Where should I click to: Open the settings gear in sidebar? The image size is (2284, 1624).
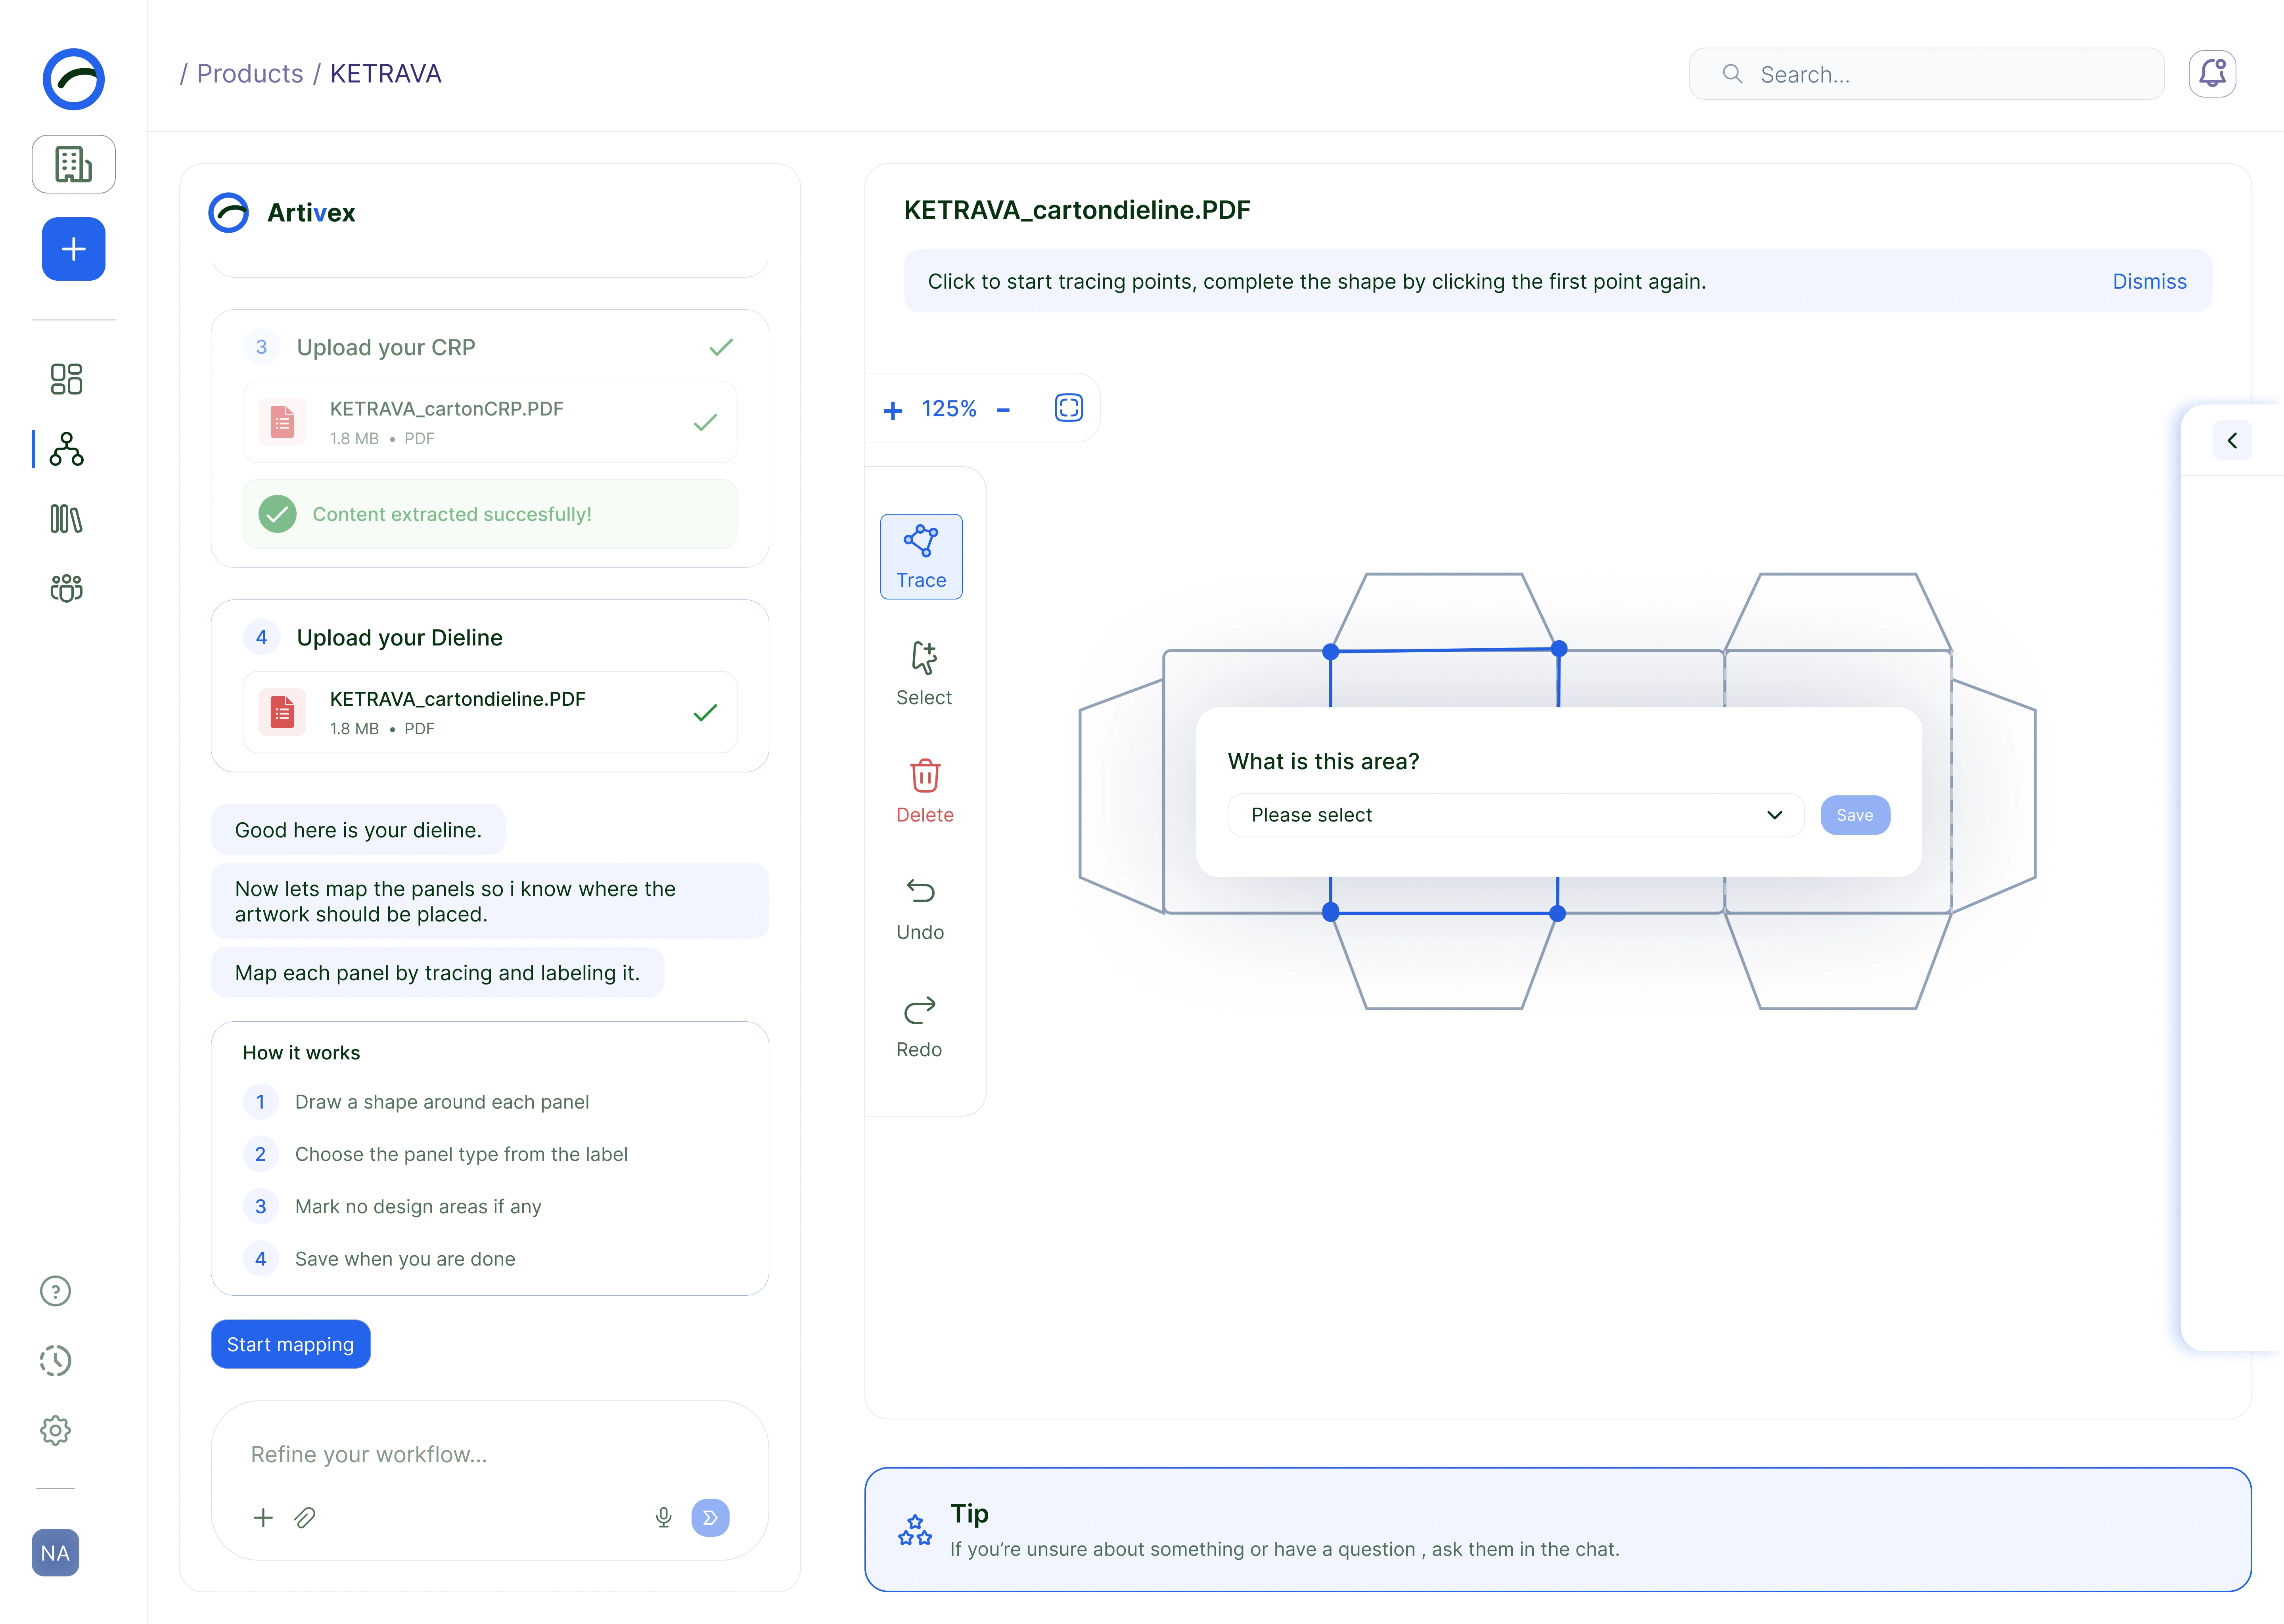click(55, 1430)
